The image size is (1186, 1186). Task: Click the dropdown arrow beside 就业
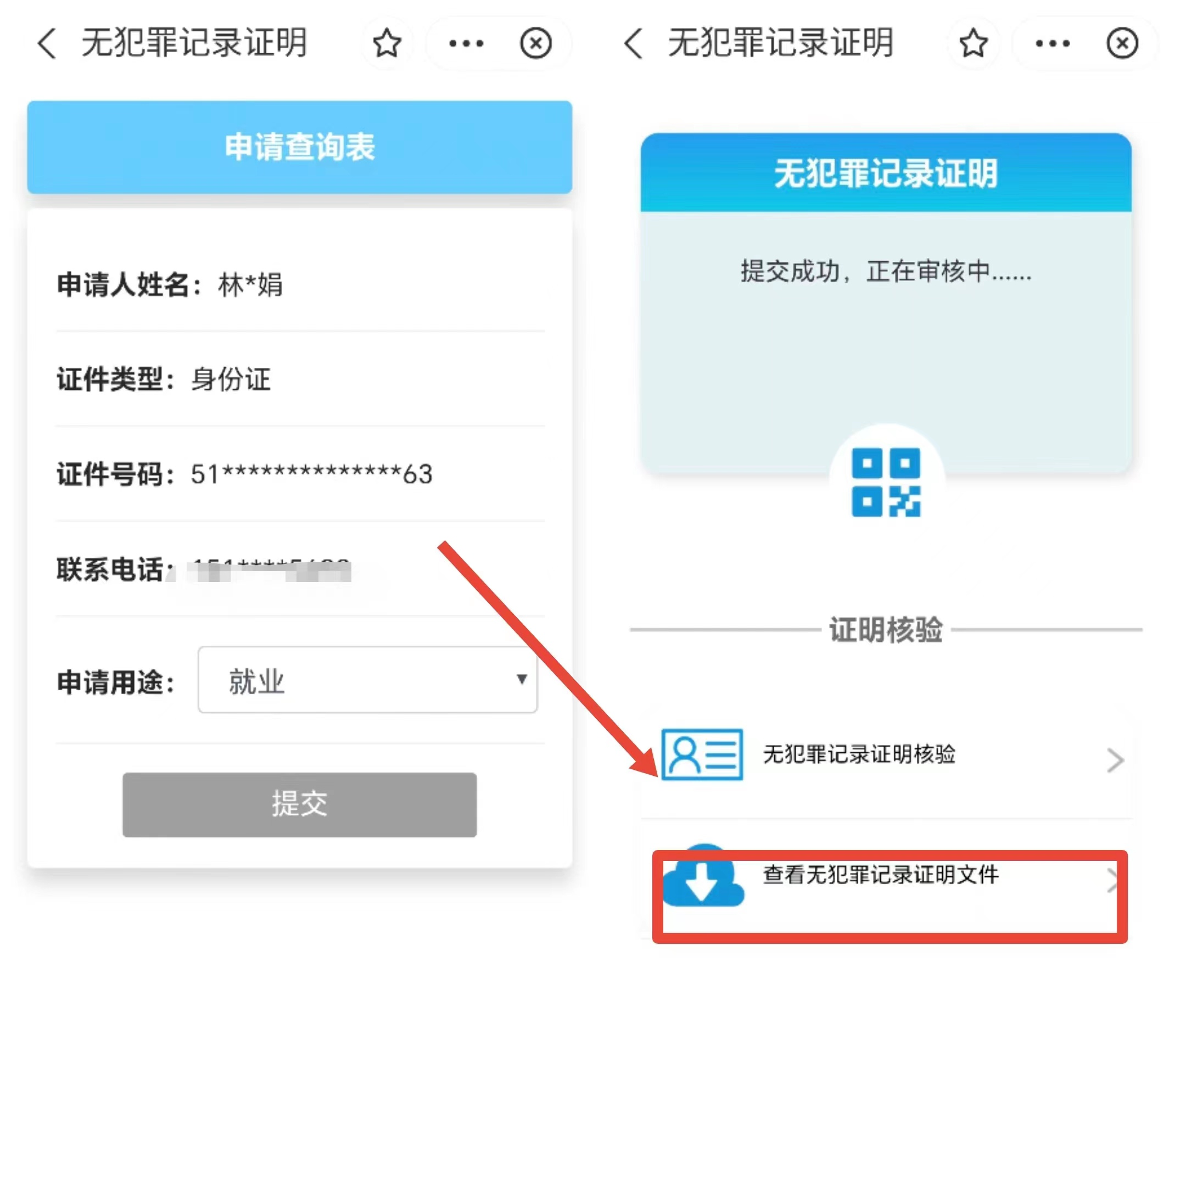point(522,679)
